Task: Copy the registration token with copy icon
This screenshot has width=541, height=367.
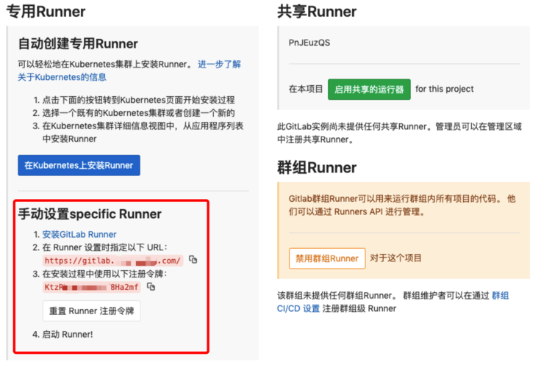Action: 151,286
